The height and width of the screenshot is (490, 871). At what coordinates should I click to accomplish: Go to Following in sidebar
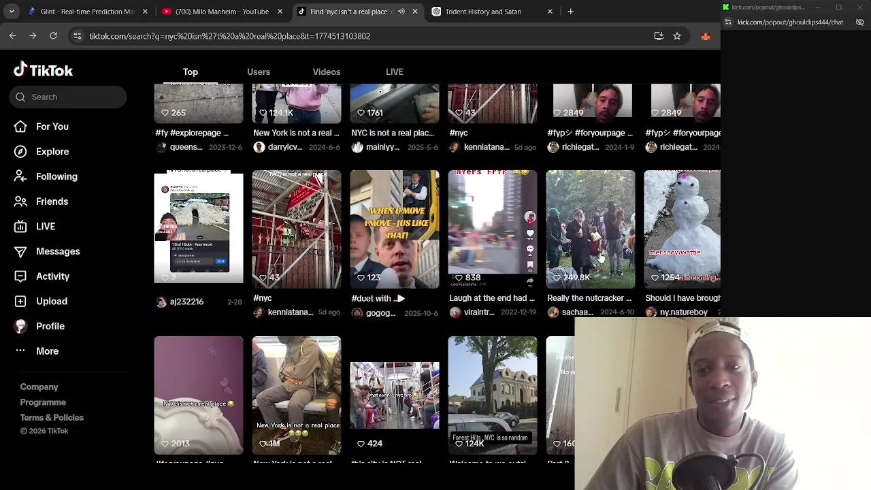[x=56, y=176]
